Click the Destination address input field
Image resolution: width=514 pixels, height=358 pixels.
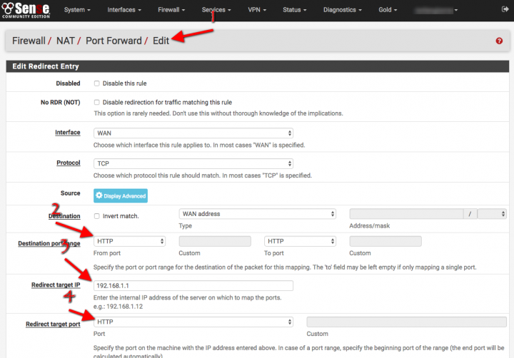coord(406,214)
